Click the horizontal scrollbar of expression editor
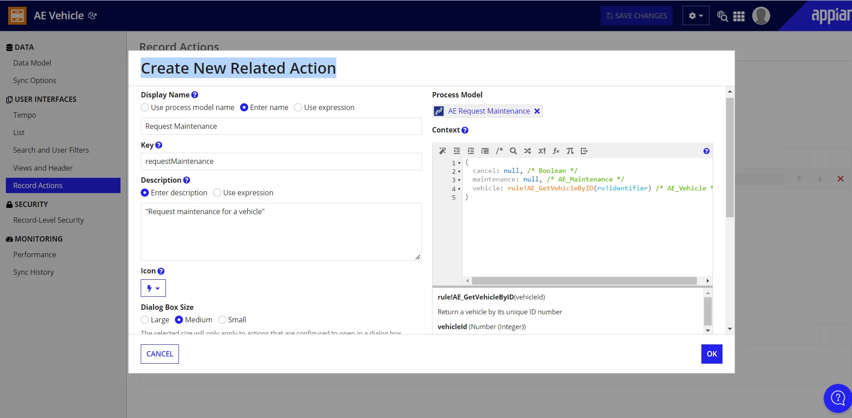This screenshot has height=418, width=852. click(584, 281)
